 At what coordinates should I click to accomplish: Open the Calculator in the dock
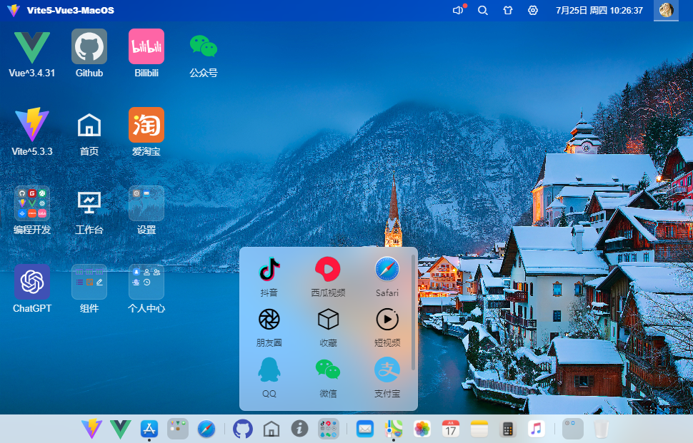tap(507, 428)
